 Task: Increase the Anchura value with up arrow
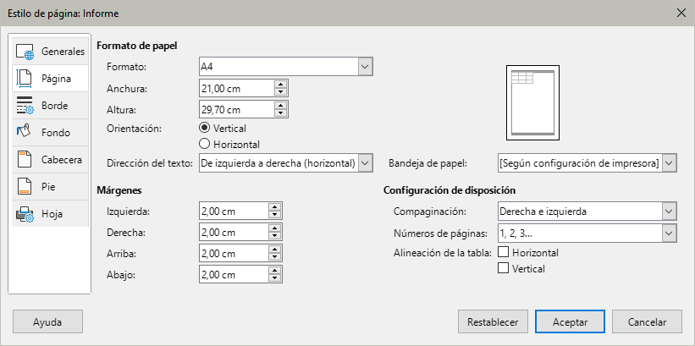tap(280, 84)
